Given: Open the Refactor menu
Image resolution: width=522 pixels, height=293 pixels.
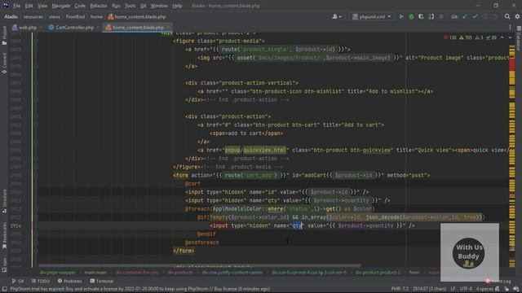Looking at the screenshot, I should pos(99,6).
